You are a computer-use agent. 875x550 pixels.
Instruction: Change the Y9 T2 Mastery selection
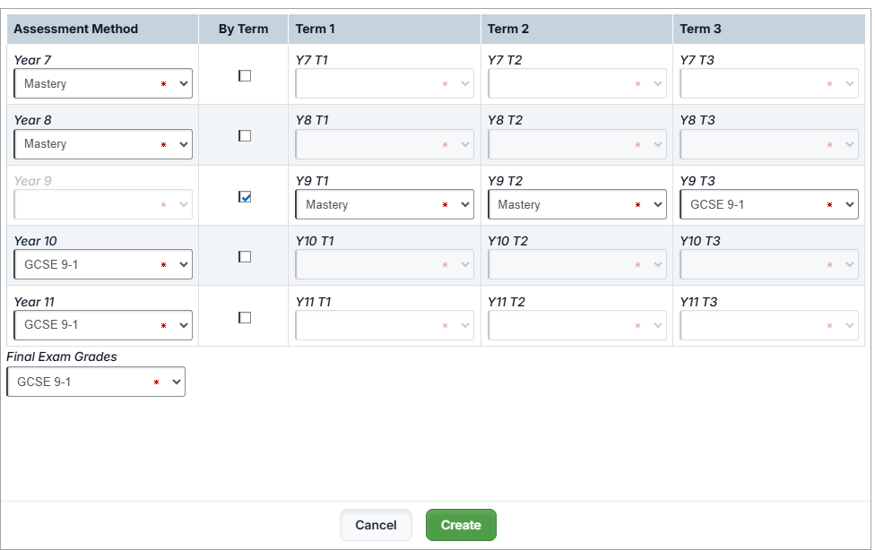coord(576,205)
